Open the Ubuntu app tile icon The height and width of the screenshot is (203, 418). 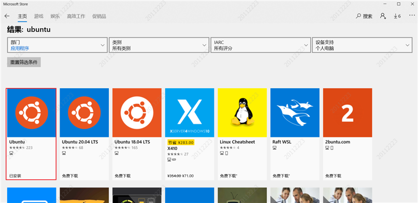32,113
